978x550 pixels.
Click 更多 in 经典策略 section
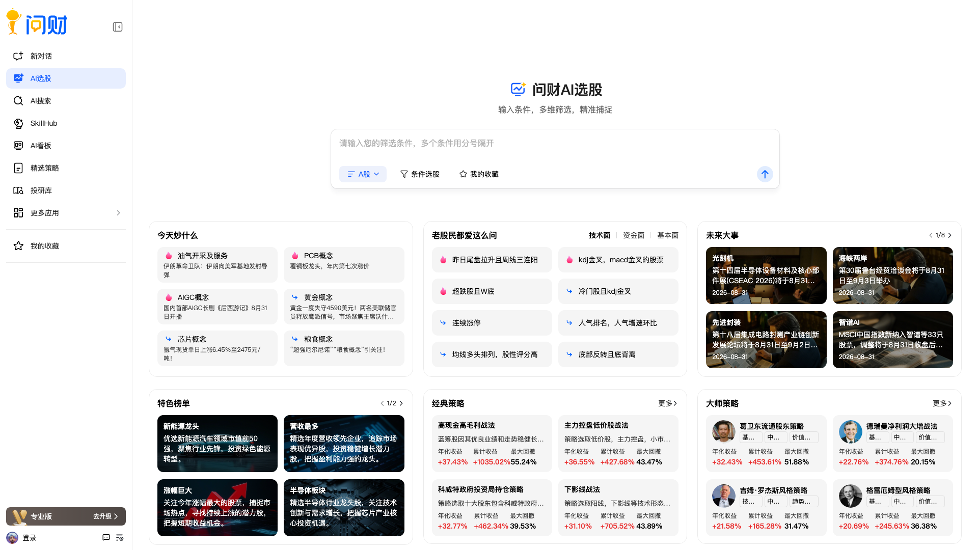pos(668,403)
